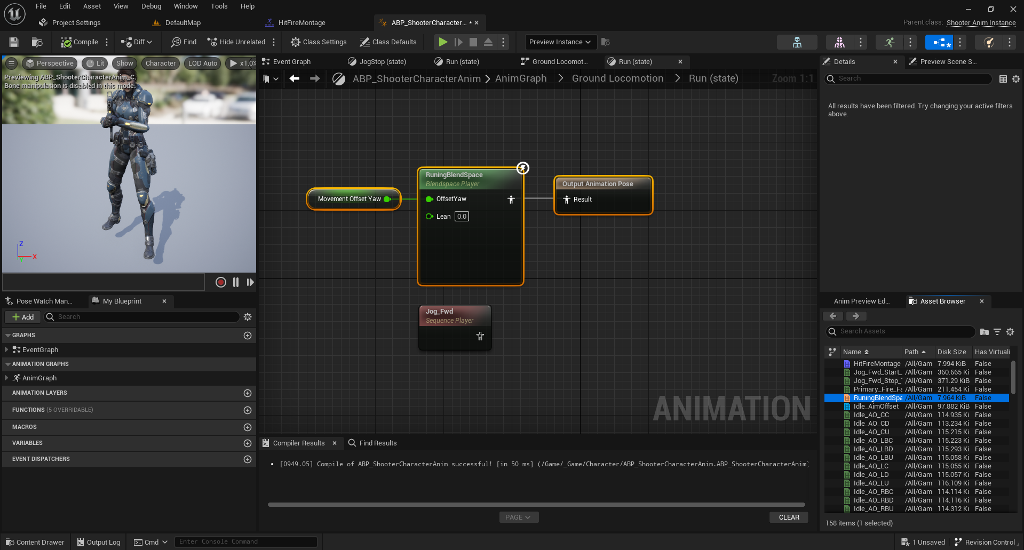The height and width of the screenshot is (550, 1024).
Task: Start play simulation with green arrow
Action: (443, 42)
